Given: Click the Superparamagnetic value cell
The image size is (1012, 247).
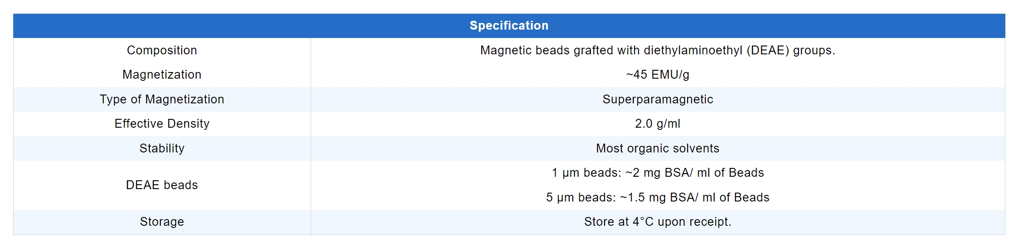Looking at the screenshot, I should point(658,99).
